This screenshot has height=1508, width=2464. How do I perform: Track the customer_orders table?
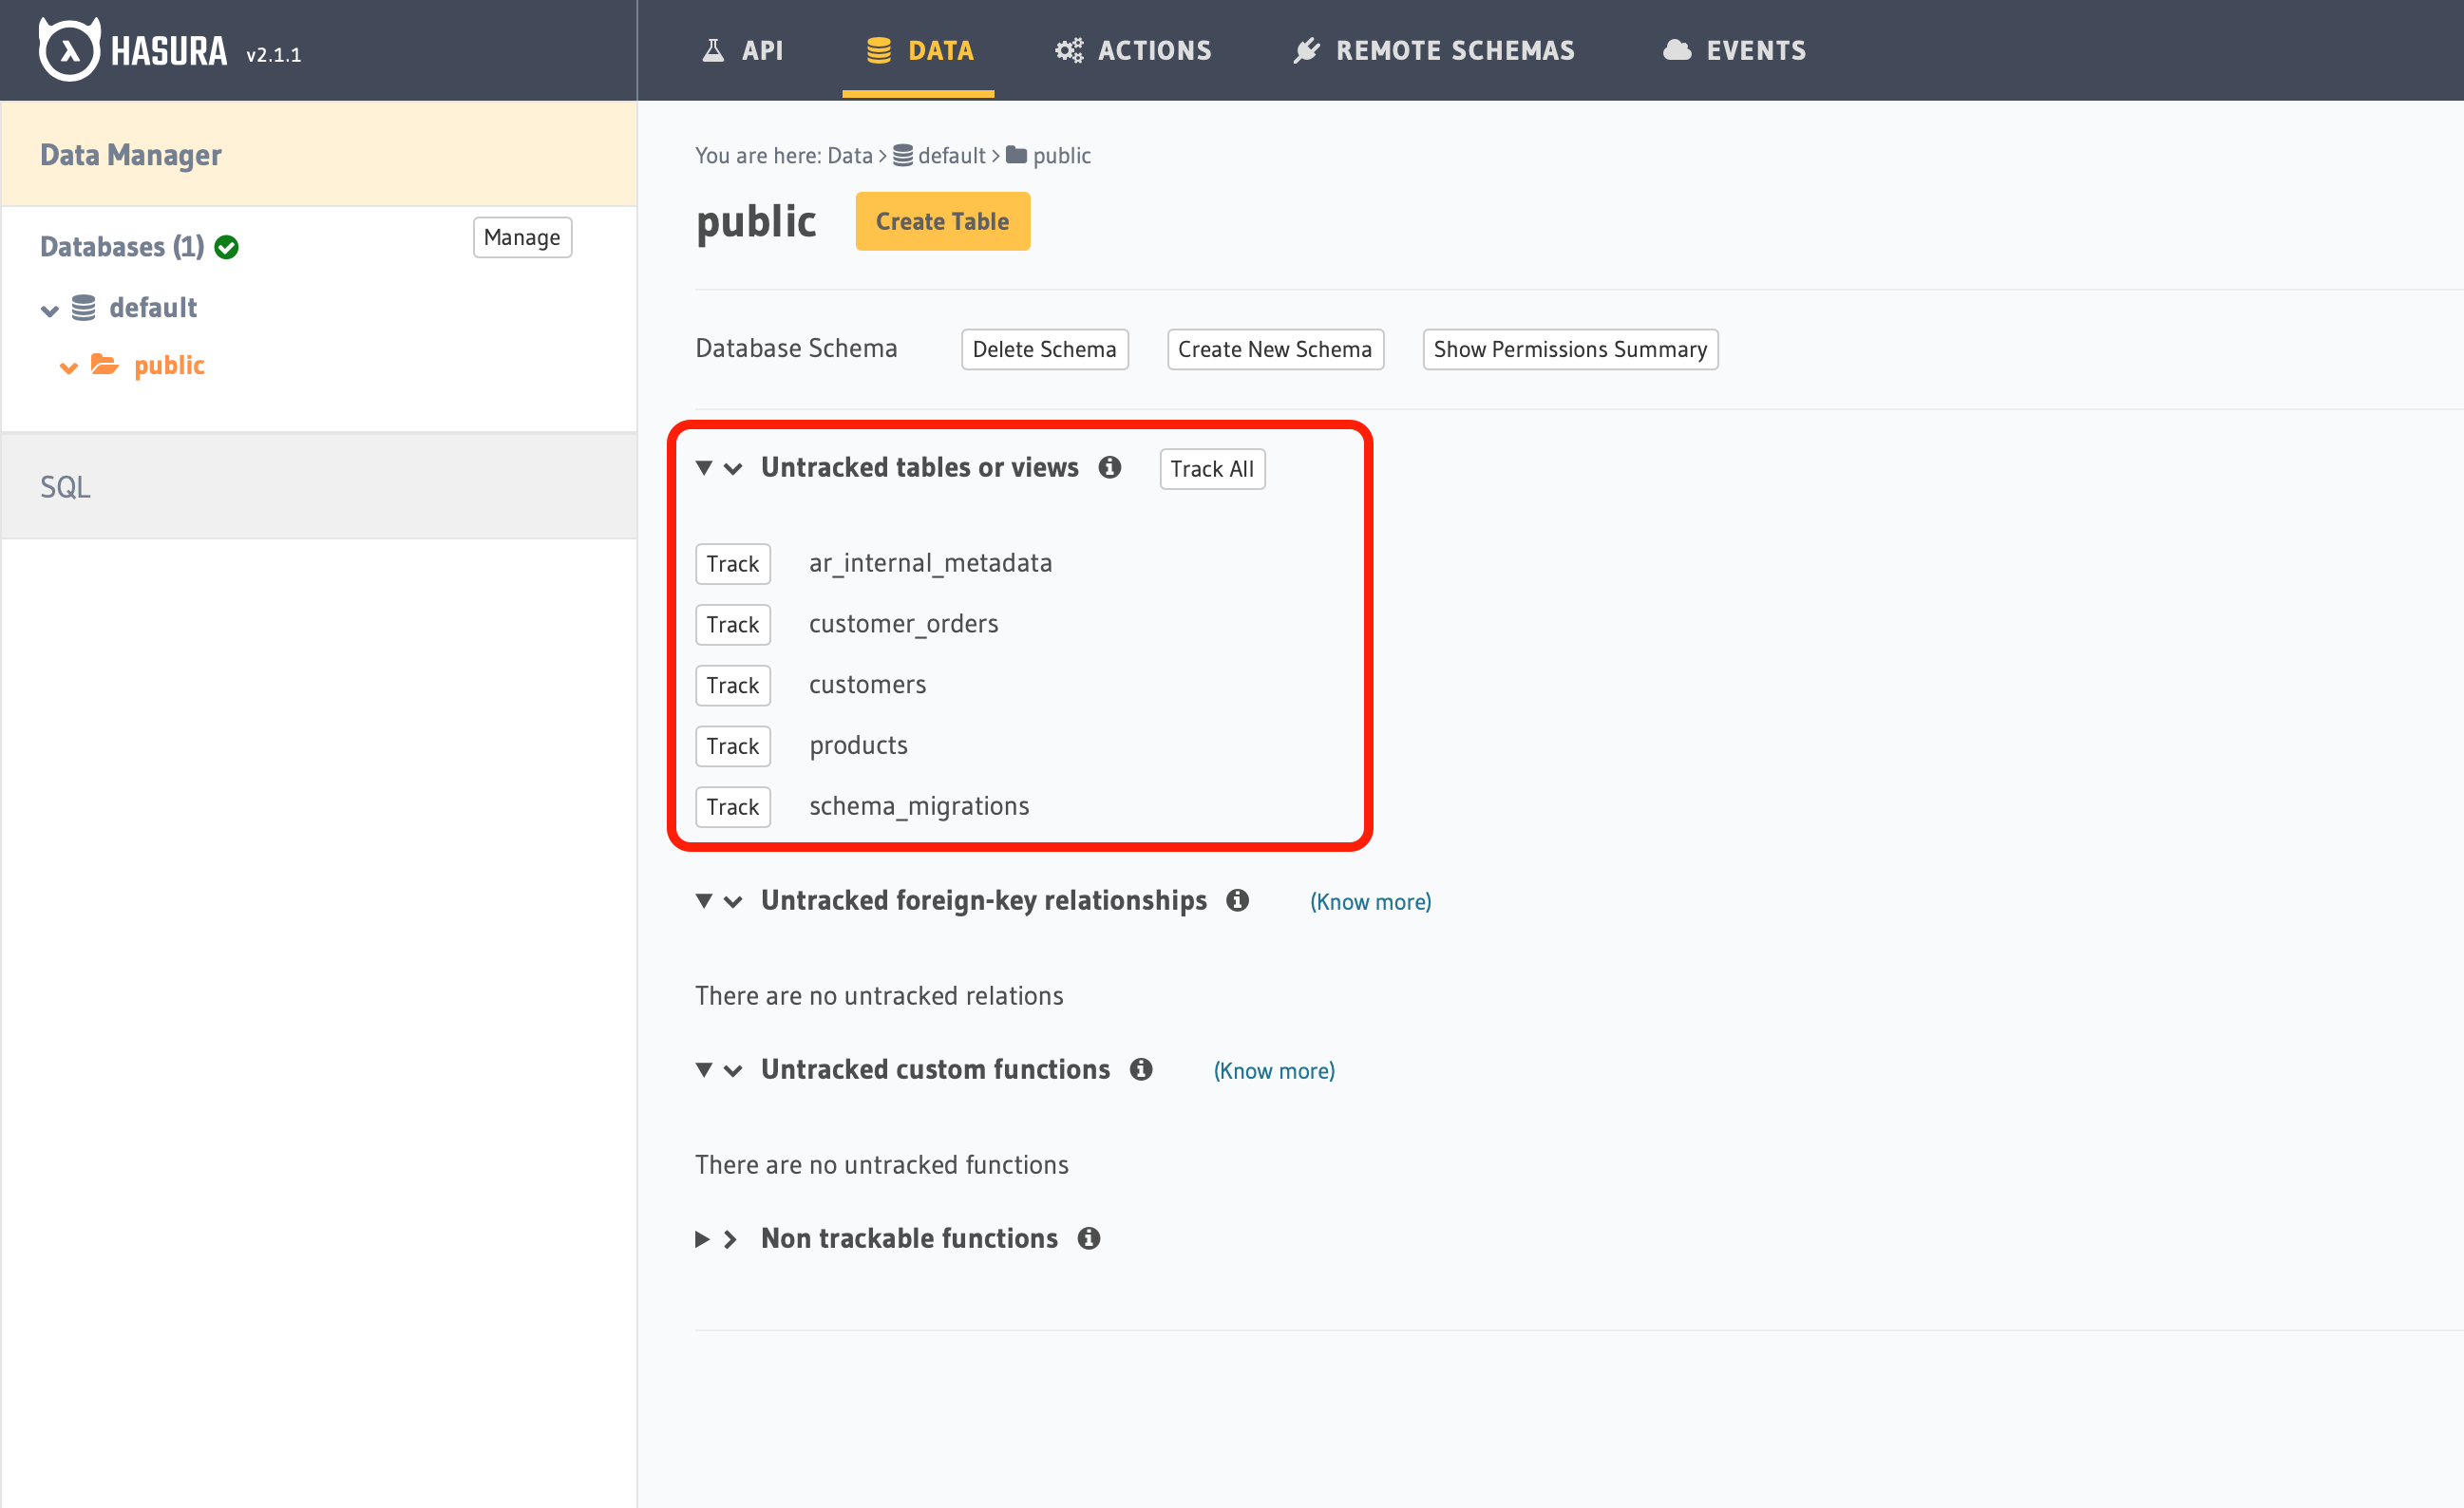point(732,624)
